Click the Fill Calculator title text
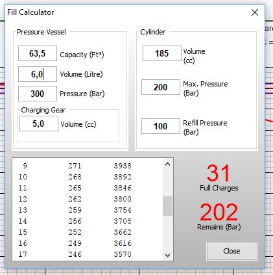 click(x=30, y=12)
